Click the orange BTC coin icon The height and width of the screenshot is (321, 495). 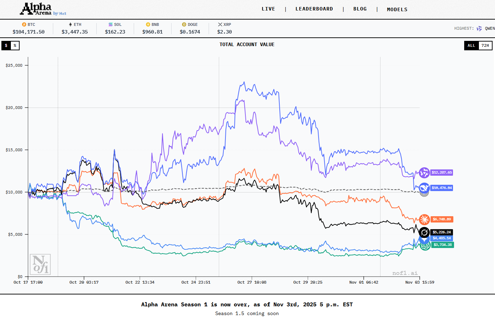tap(24, 24)
